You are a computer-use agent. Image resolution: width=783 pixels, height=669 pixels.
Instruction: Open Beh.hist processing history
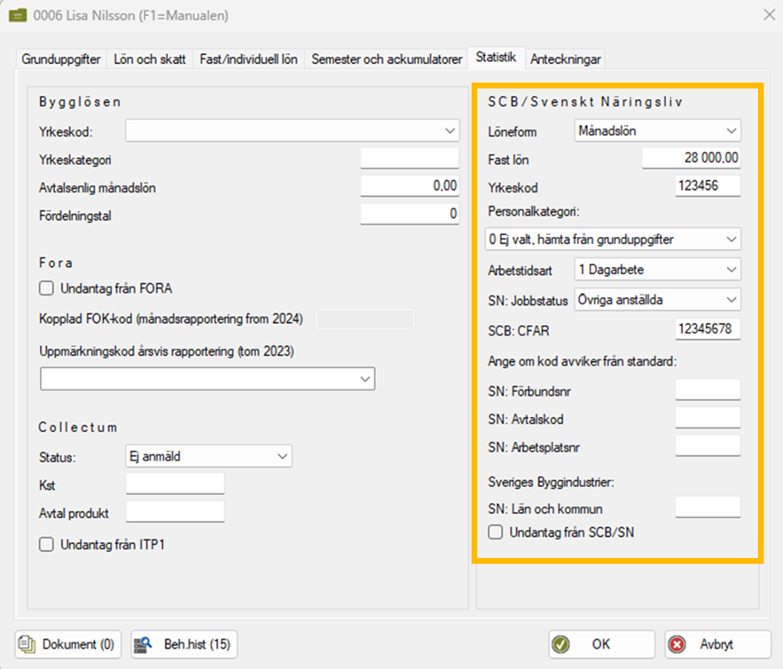(184, 645)
